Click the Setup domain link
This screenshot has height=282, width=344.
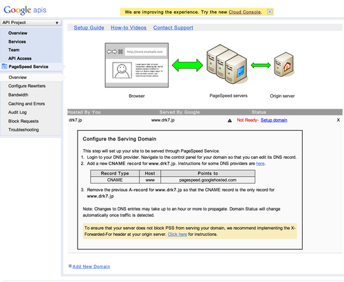[x=274, y=120]
